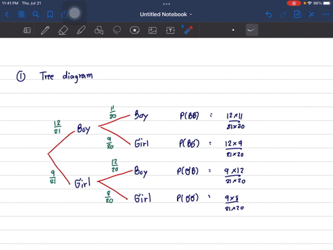Tap the '9×12' fraction numerator
The width and height of the screenshot is (333, 250).
point(234,171)
